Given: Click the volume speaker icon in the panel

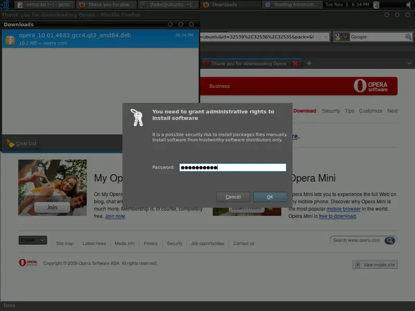Looking at the screenshot, I should 408,5.
